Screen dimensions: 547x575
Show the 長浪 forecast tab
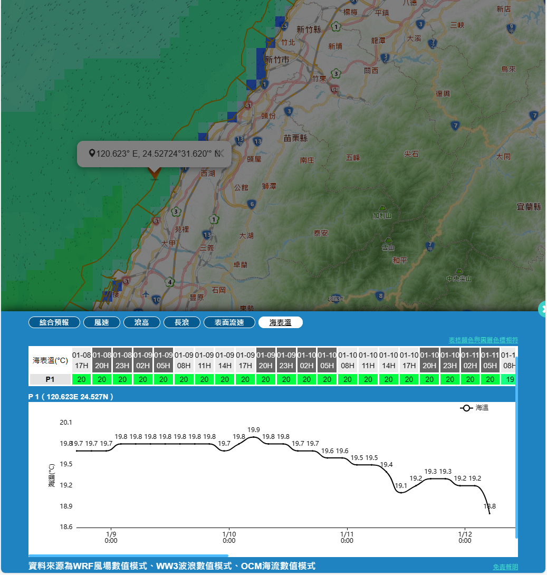click(x=181, y=322)
